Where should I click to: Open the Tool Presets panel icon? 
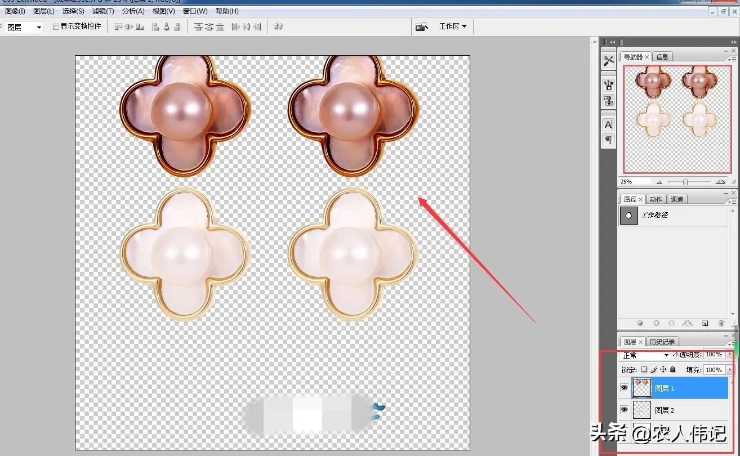tap(608, 61)
